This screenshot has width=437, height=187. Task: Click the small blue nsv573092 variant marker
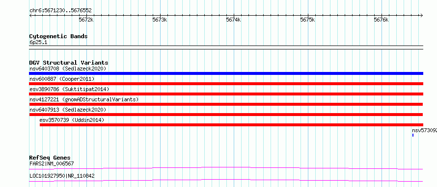pos(413,135)
